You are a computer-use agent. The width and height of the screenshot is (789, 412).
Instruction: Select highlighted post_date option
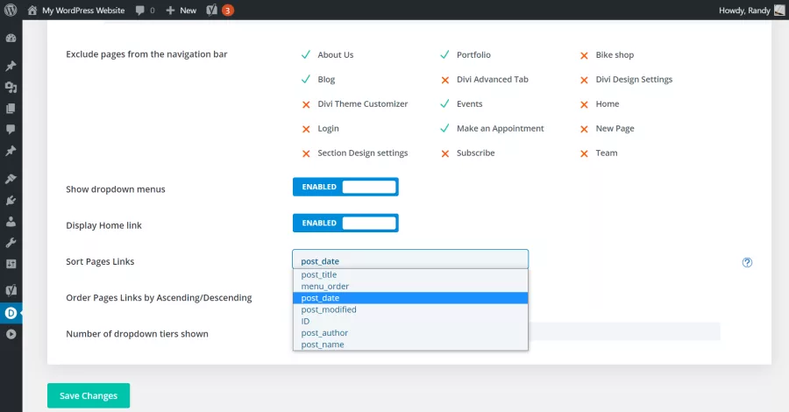(410, 298)
